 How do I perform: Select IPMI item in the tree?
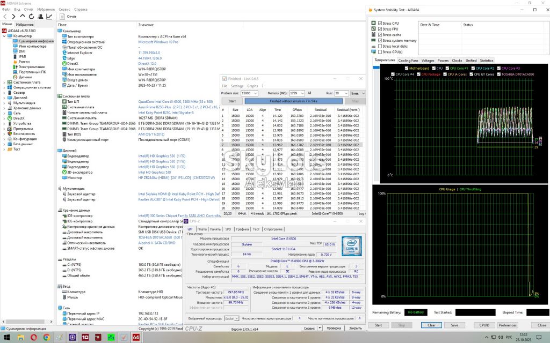(23, 56)
